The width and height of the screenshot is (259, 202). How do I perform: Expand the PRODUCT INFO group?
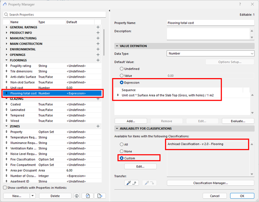tap(6, 33)
